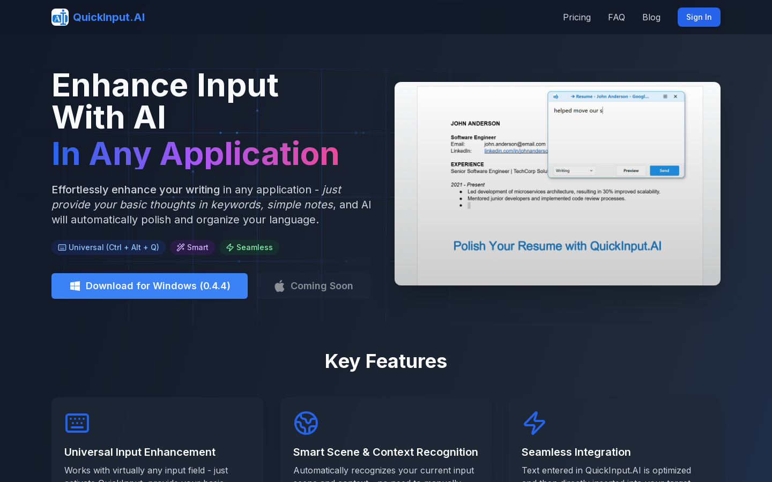Click the 'JOHN ANDERSON' name in resume
This screenshot has width=772, height=482.
click(476, 124)
